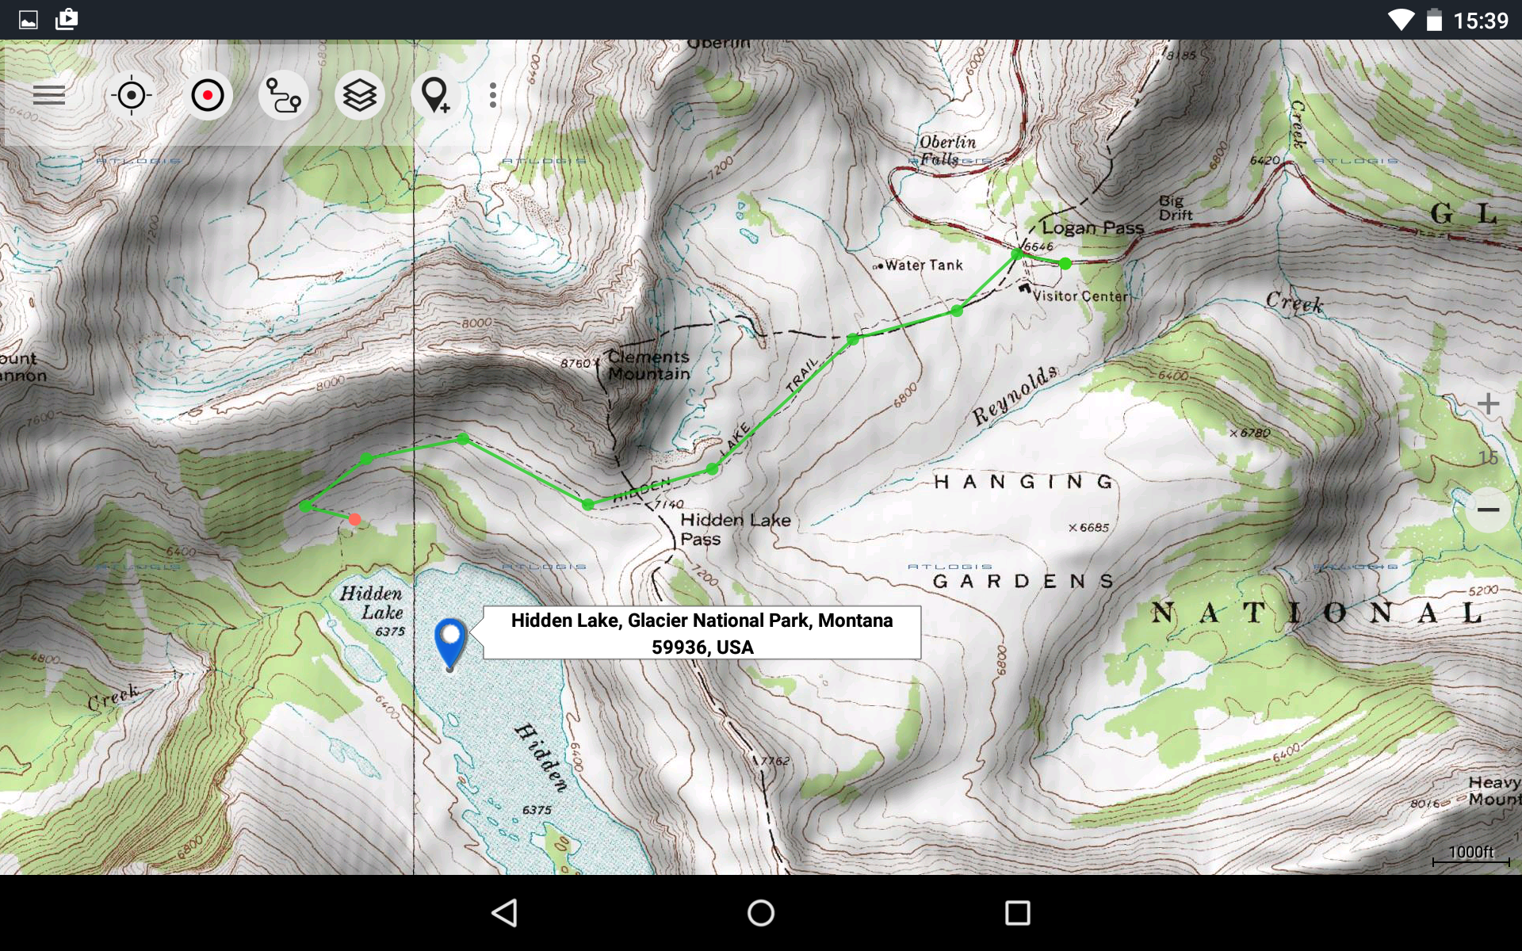Open the recent apps overview
The height and width of the screenshot is (951, 1522).
click(1017, 913)
